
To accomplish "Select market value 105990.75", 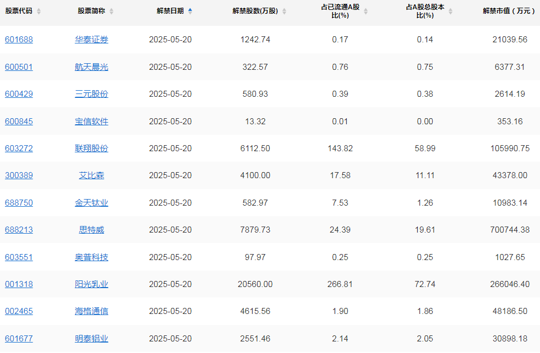I will point(510,148).
